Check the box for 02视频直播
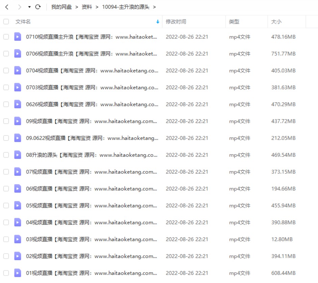 6,256
